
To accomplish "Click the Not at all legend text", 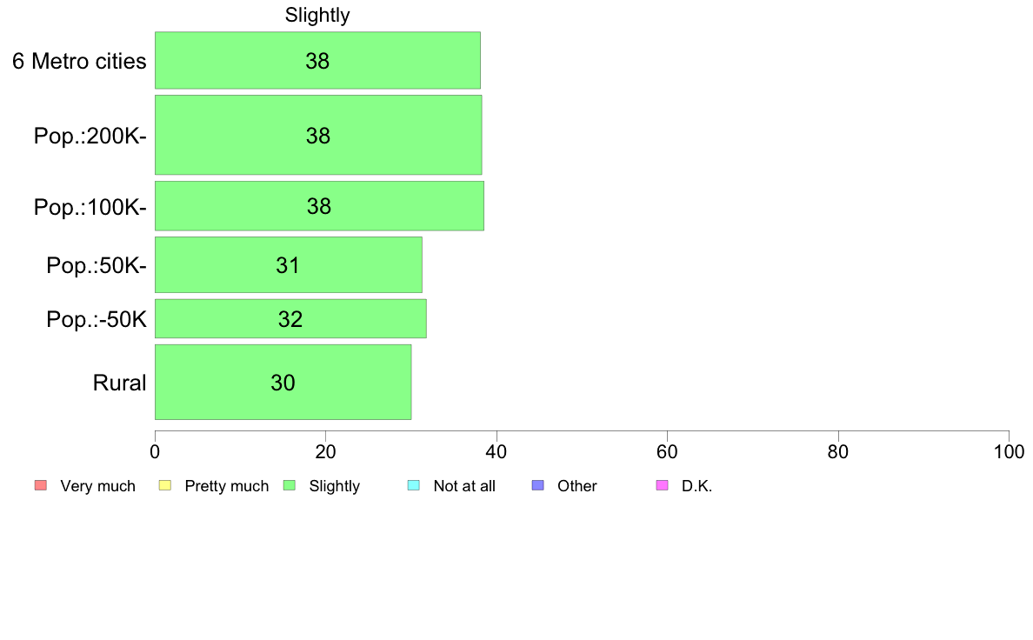I will tap(464, 486).
